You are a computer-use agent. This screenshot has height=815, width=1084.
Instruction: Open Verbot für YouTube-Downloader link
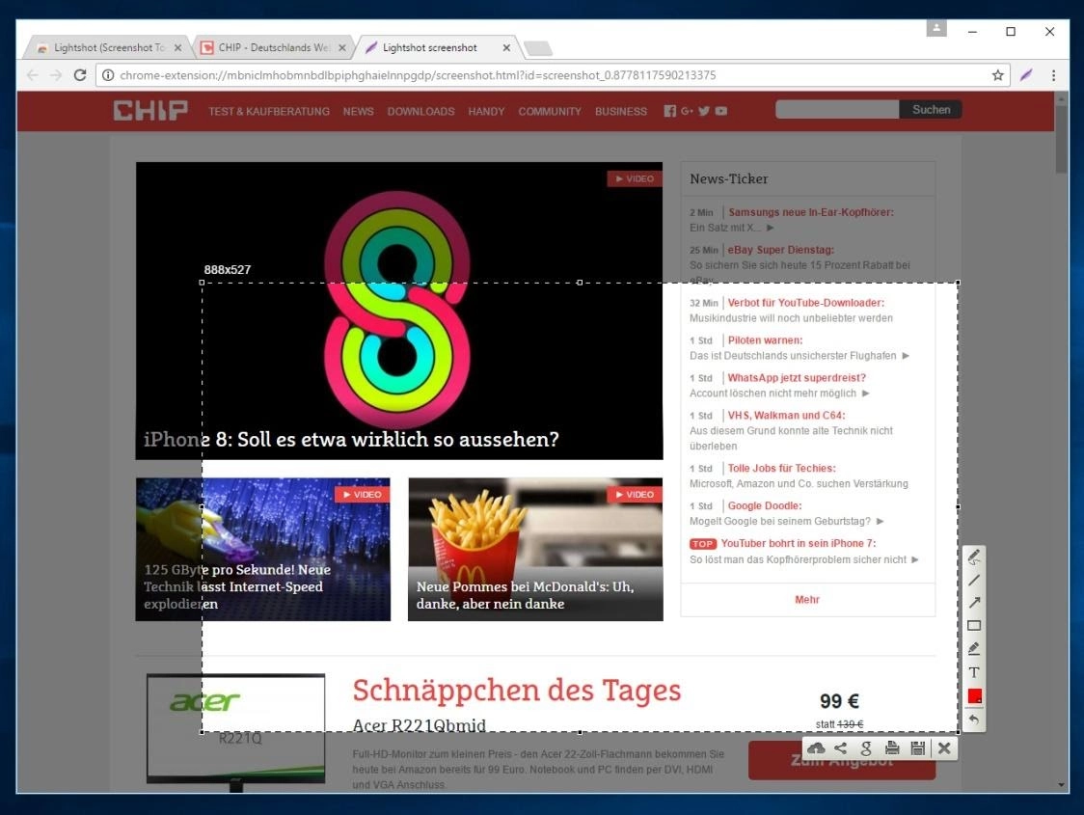tap(805, 303)
